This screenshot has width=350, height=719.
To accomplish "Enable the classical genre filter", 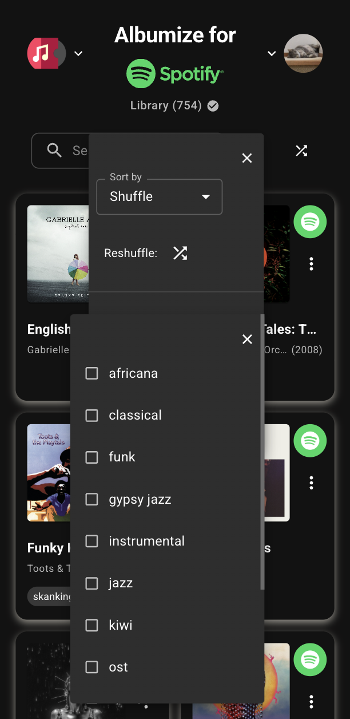I will 92,415.
